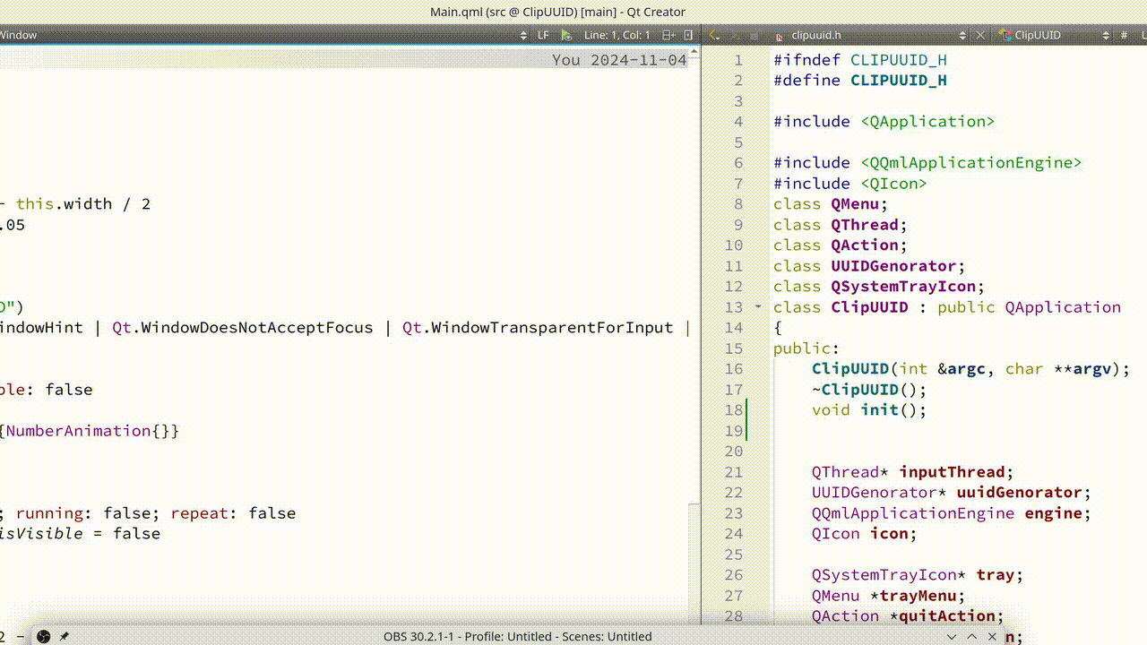Open the clipuuid.h open documents dropdown
1147x645 pixels.
[962, 35]
